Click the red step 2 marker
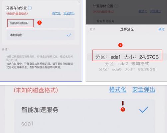Image resolution: width=167 pixels, height=133 pixels. (120, 45)
